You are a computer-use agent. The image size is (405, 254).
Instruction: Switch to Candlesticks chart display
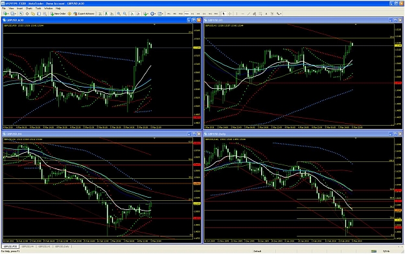106,14
